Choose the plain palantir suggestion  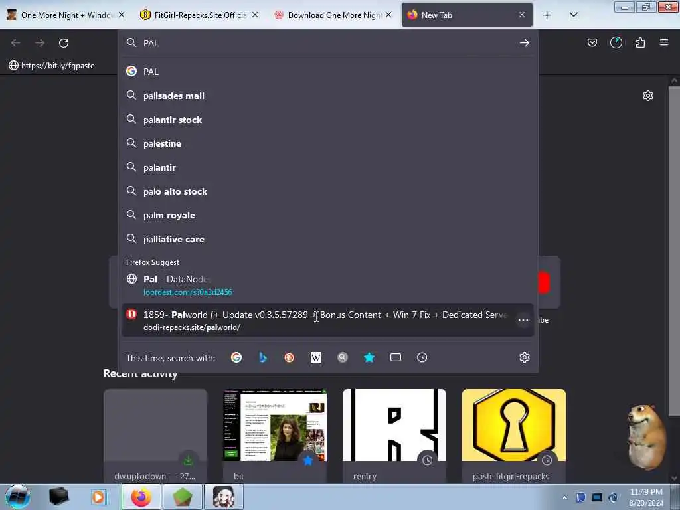[328, 167]
